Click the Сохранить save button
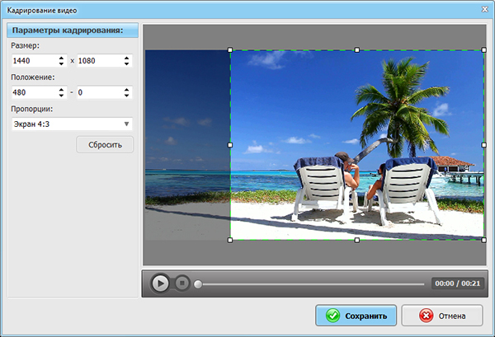Viewport: 495px width, 337px height. tap(356, 316)
